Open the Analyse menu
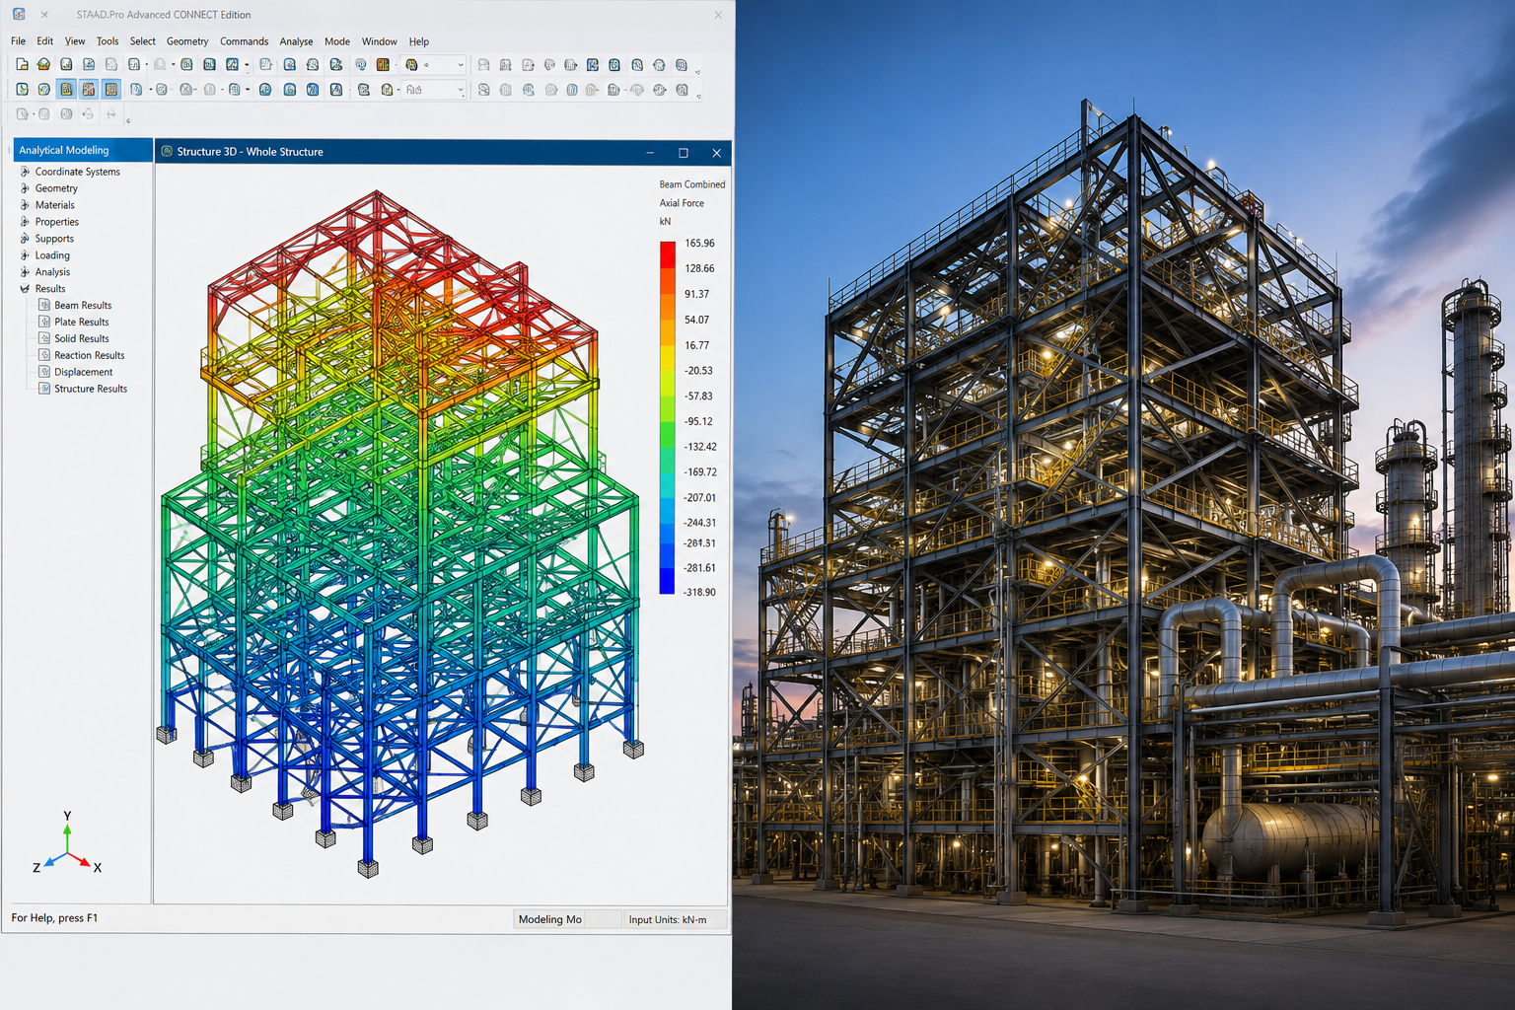 [x=296, y=41]
